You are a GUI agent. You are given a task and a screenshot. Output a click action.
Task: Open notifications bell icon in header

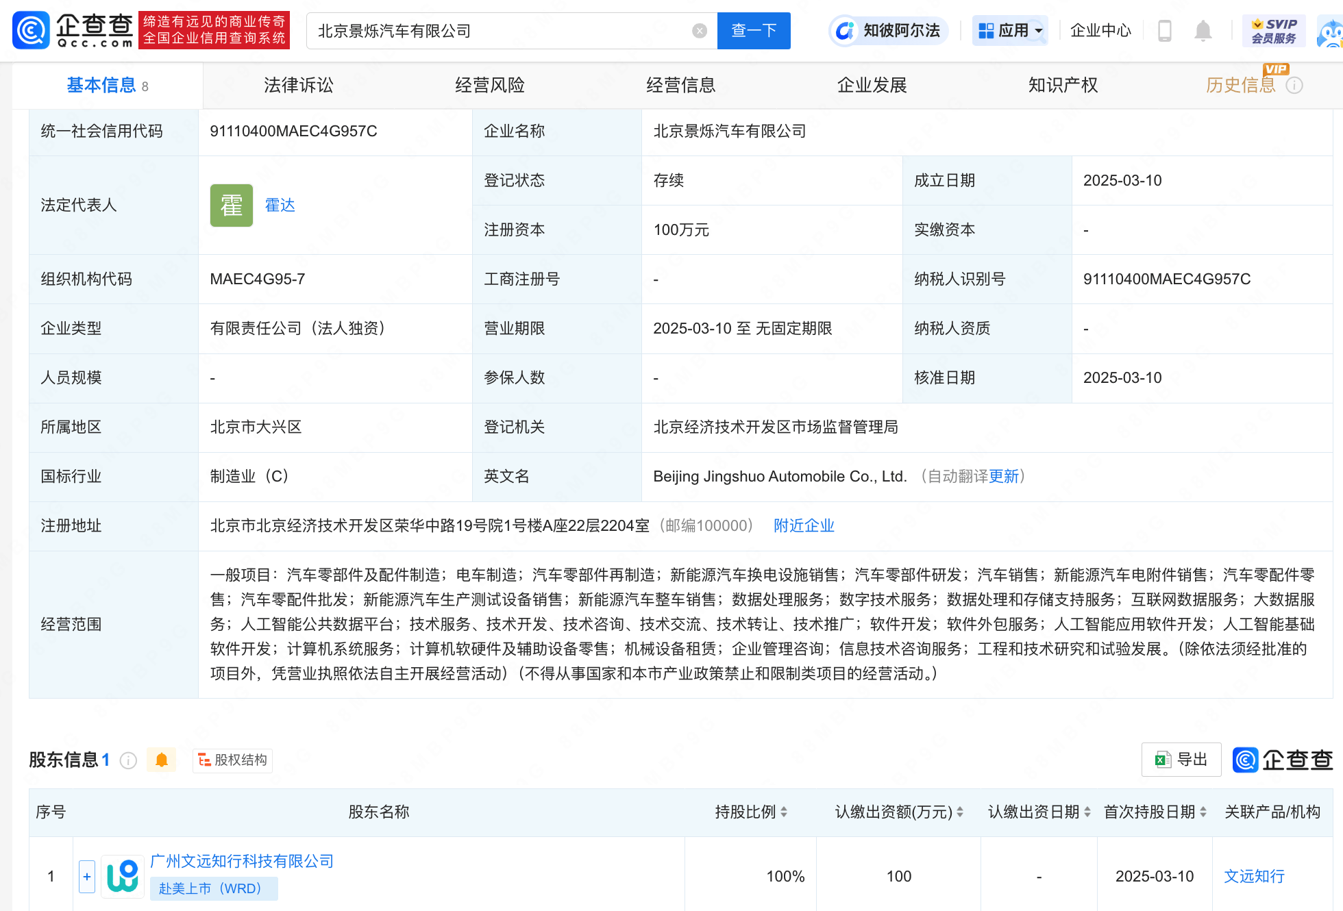[1203, 31]
